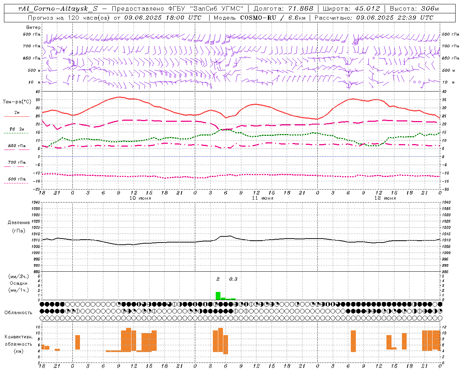Click the 0.3 precipitation amount label
This screenshot has width=461, height=369.
pos(233,279)
